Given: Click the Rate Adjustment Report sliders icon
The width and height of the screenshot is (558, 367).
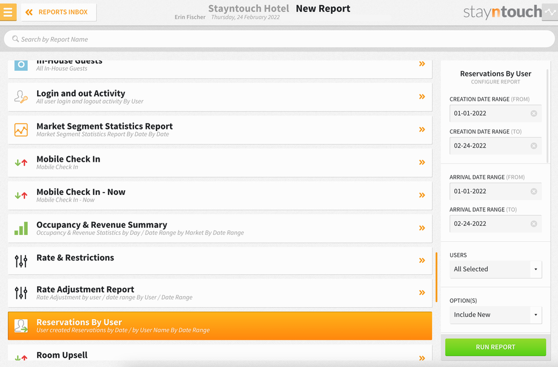Looking at the screenshot, I should (21, 293).
